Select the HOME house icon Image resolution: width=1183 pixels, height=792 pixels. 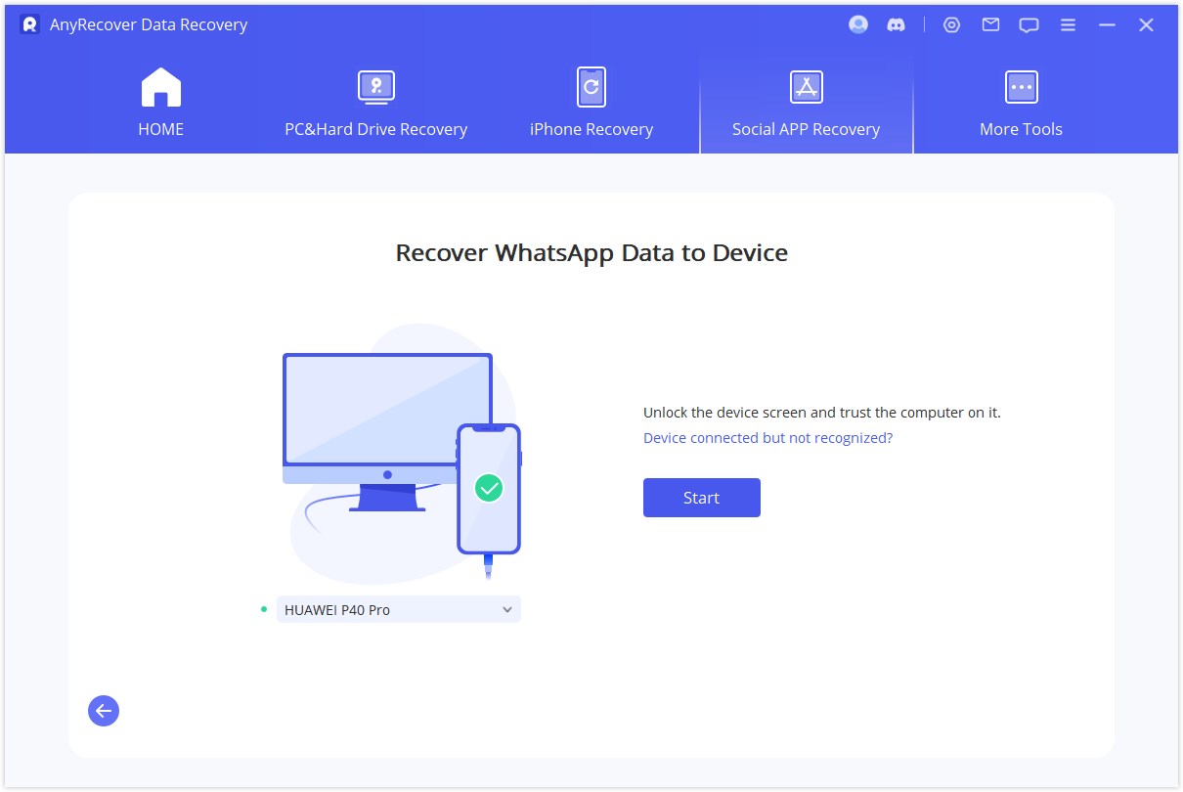[x=160, y=87]
